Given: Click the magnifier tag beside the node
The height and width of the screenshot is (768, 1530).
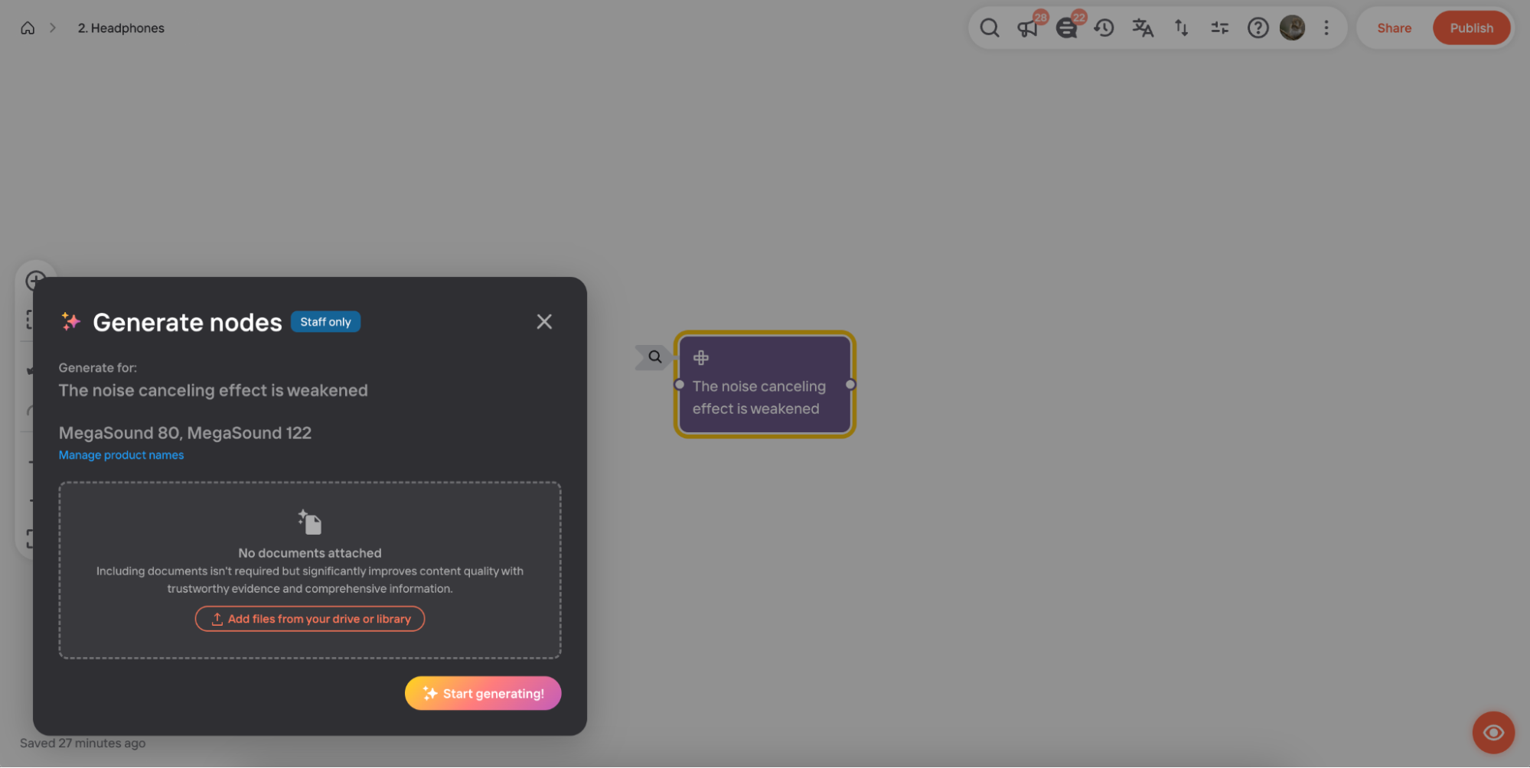Looking at the screenshot, I should 654,357.
